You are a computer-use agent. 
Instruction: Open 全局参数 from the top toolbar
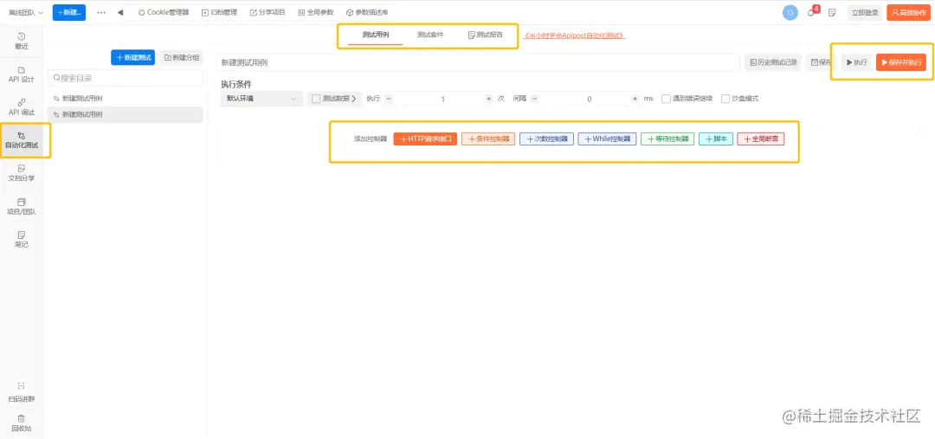coord(315,12)
